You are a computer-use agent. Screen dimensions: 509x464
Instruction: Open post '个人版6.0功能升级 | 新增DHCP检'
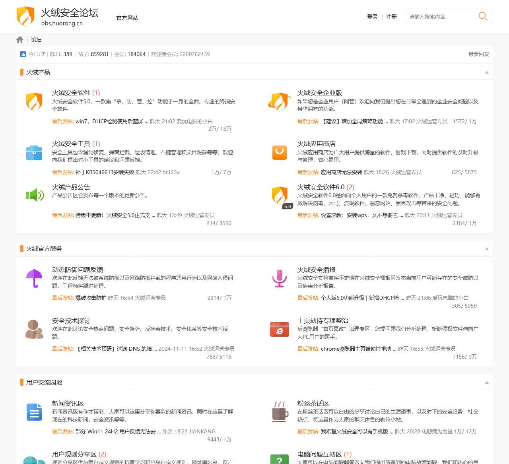362,298
